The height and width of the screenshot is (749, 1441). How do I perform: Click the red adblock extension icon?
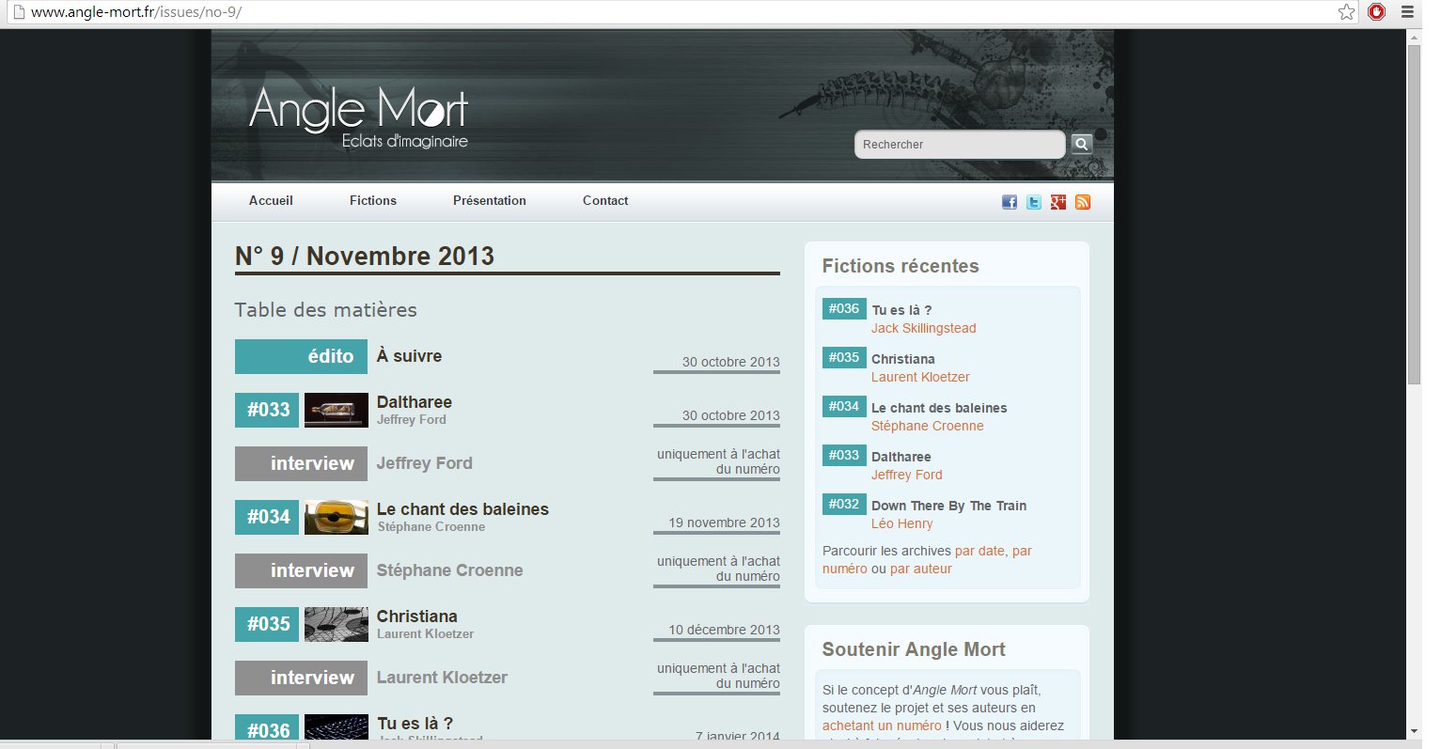tap(1377, 12)
